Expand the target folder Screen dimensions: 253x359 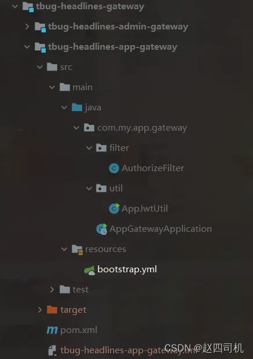tap(40, 310)
